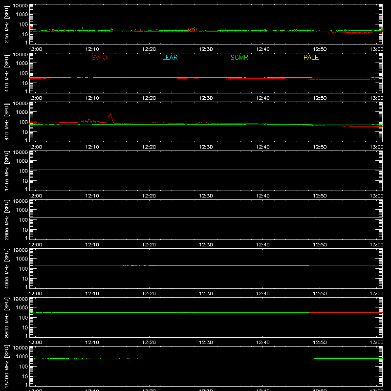Select the 15400 MHz [SFU] axis title

pos(7,366)
